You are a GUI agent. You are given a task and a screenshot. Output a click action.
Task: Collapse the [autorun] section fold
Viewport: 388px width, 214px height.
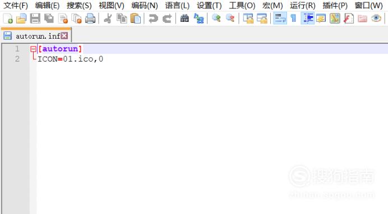[x=33, y=49]
